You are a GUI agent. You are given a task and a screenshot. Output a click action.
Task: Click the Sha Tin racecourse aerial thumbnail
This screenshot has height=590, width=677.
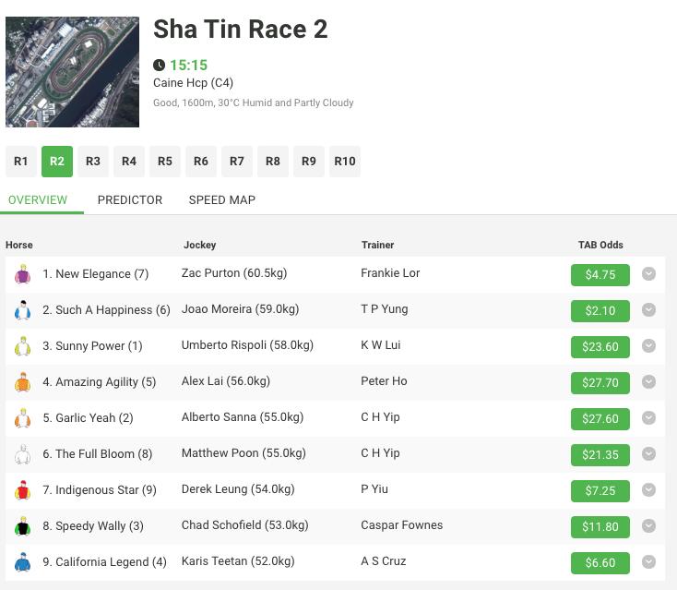72,72
